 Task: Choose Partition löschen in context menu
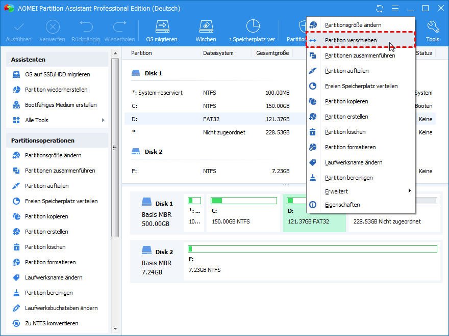pos(361,132)
